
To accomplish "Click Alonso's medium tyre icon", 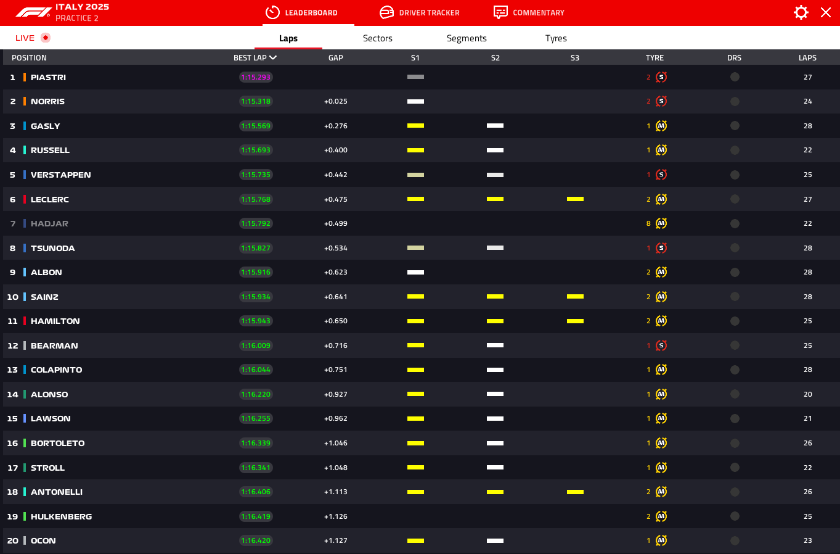I will 661,394.
